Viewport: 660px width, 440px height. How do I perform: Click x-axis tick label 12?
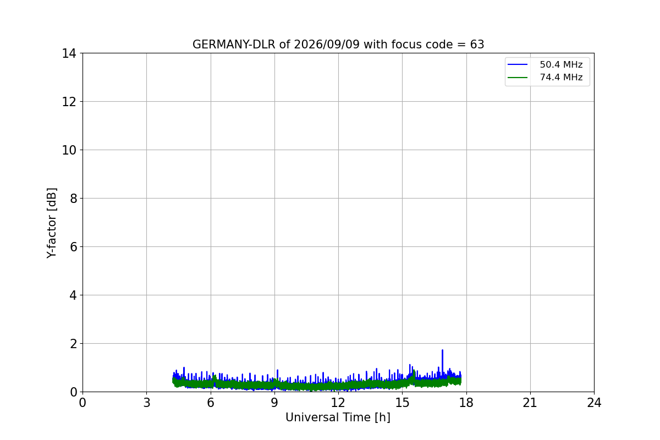[x=338, y=403]
